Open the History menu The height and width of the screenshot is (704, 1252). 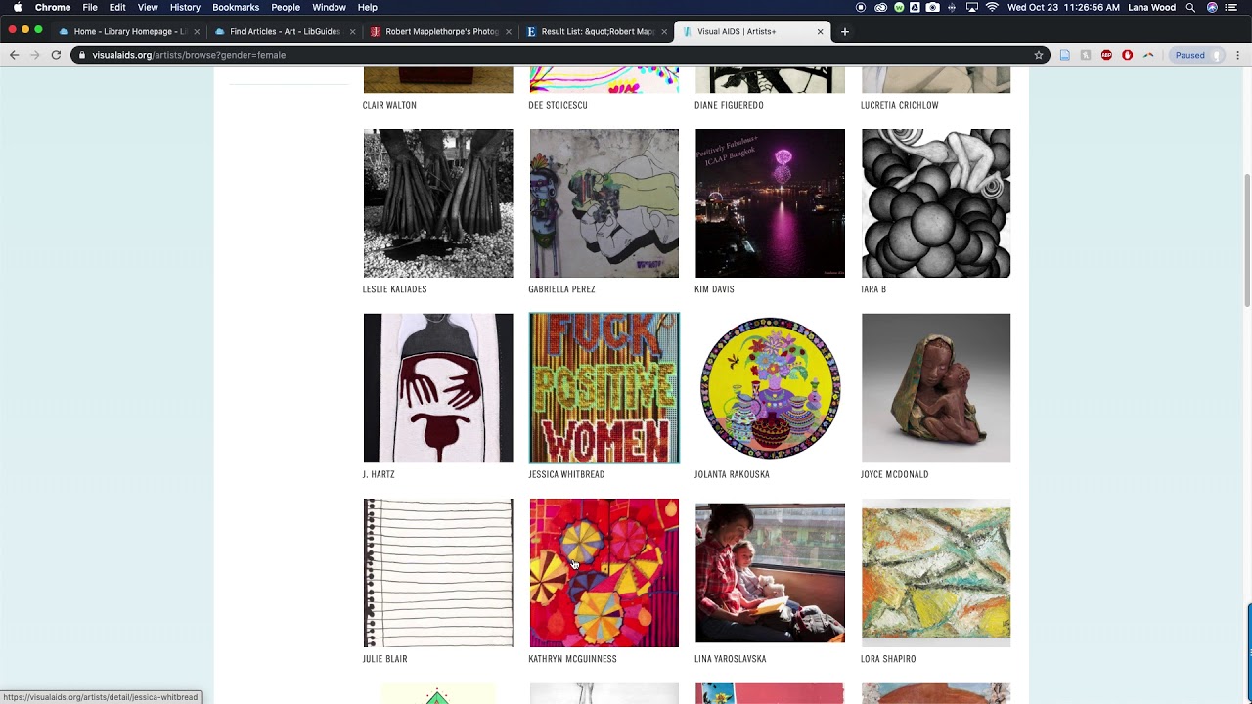click(185, 7)
